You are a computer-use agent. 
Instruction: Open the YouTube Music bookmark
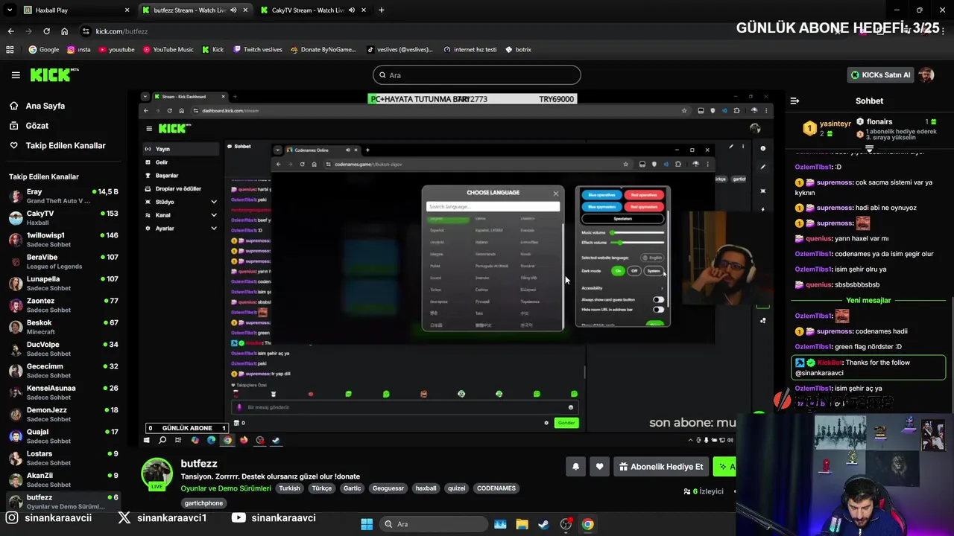pyautogui.click(x=168, y=50)
